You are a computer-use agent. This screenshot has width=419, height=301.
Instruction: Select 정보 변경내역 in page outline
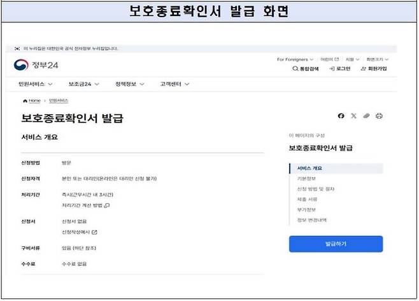(312, 220)
